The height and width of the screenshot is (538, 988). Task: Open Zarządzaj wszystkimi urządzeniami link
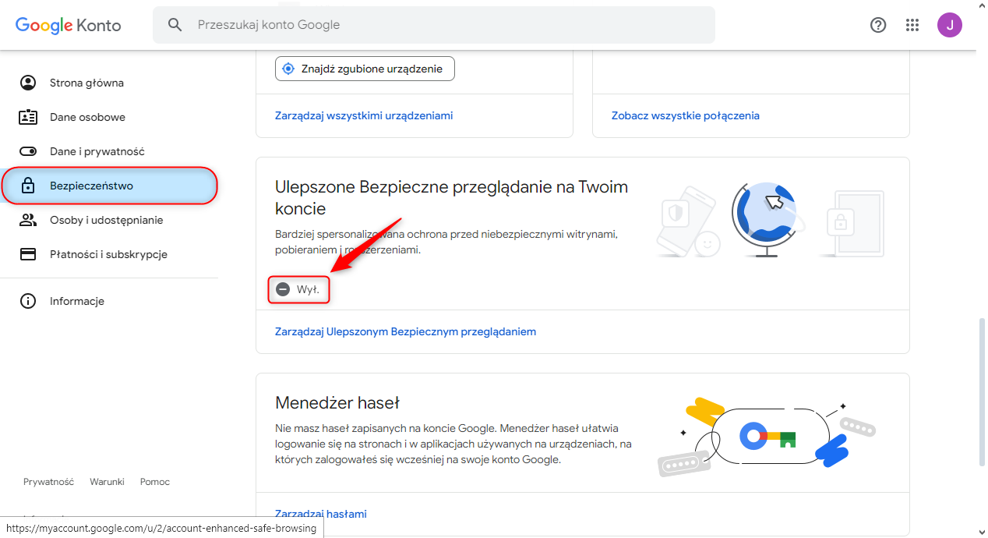[x=364, y=115]
